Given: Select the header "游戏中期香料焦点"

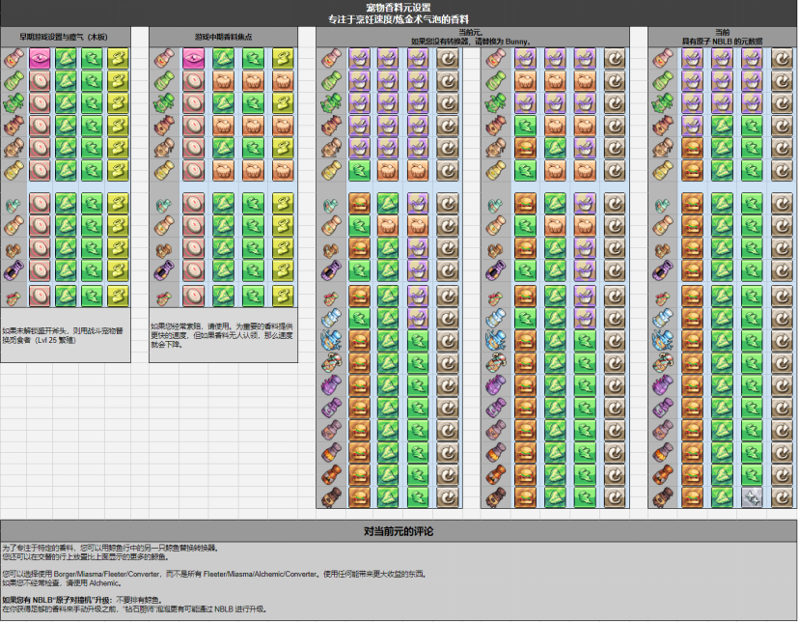Looking at the screenshot, I should click(x=223, y=37).
